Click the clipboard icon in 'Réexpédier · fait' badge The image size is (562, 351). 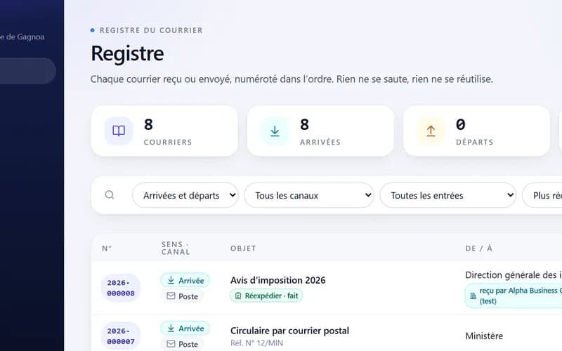pyautogui.click(x=238, y=296)
